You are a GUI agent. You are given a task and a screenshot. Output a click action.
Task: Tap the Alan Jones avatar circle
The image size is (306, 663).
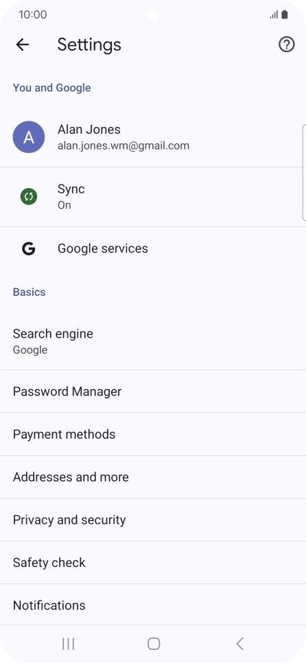(x=29, y=137)
